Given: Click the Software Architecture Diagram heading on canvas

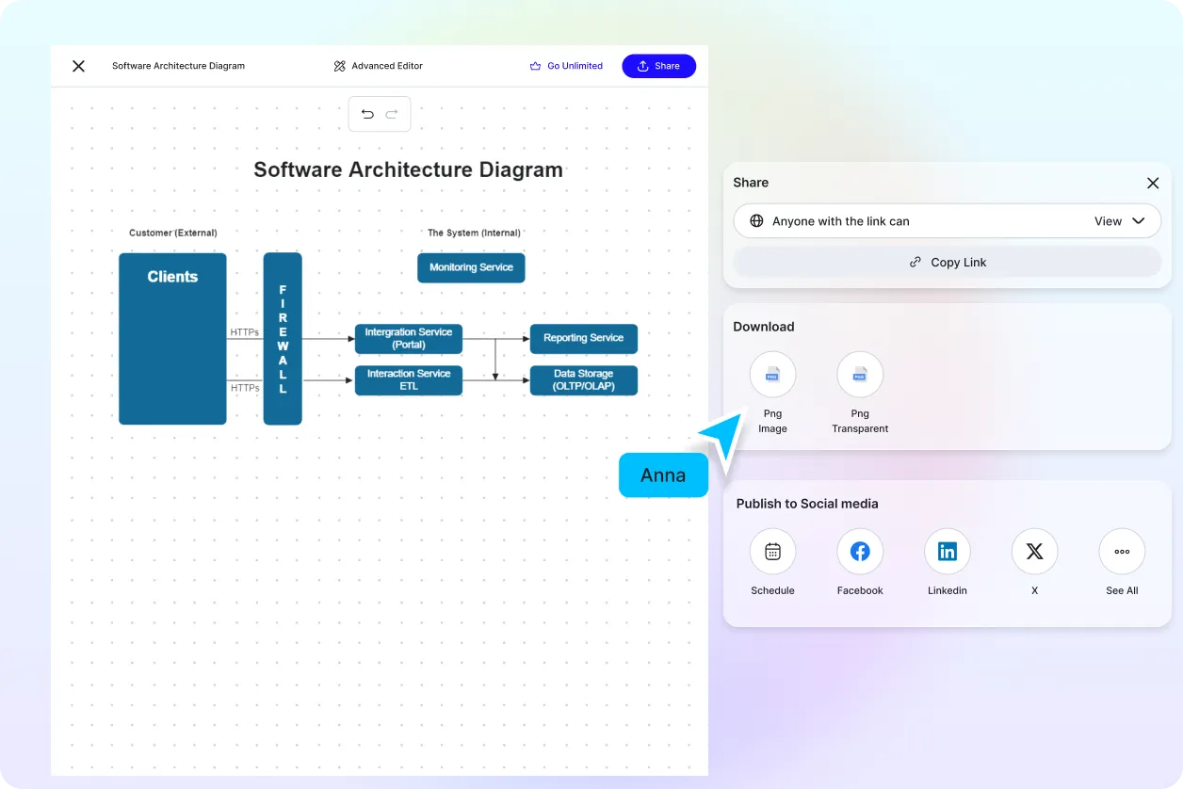Looking at the screenshot, I should 409,170.
